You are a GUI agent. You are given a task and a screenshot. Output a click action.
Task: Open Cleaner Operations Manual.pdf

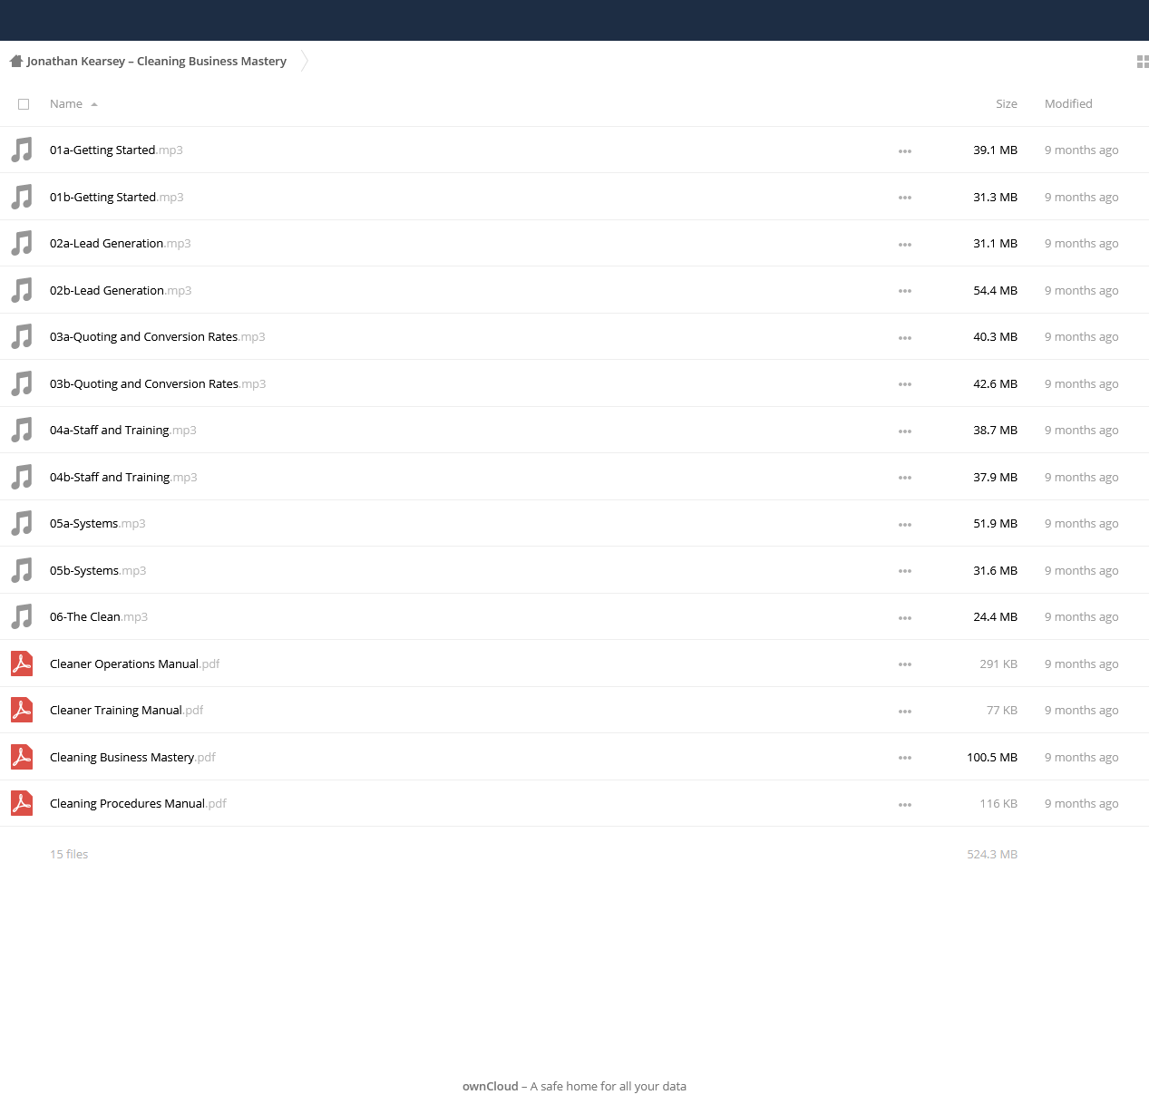tap(135, 664)
